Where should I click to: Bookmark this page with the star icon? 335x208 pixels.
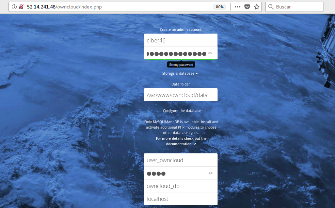(x=257, y=7)
